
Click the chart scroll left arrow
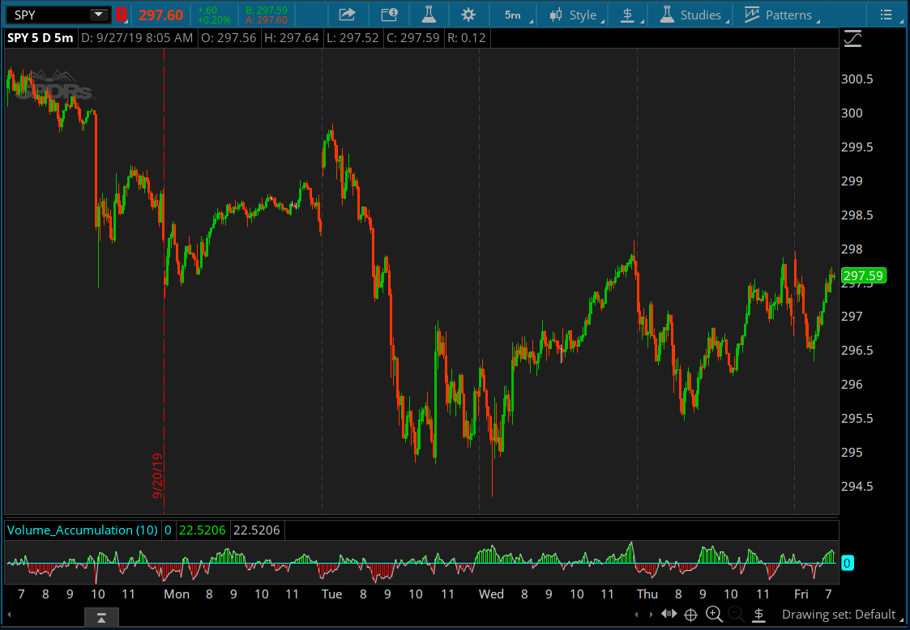point(637,615)
